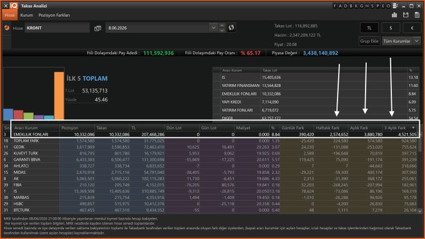Viewport: 425px width, 239px height.
Task: Sort by Aylık Fark column header
Action: click(365, 128)
